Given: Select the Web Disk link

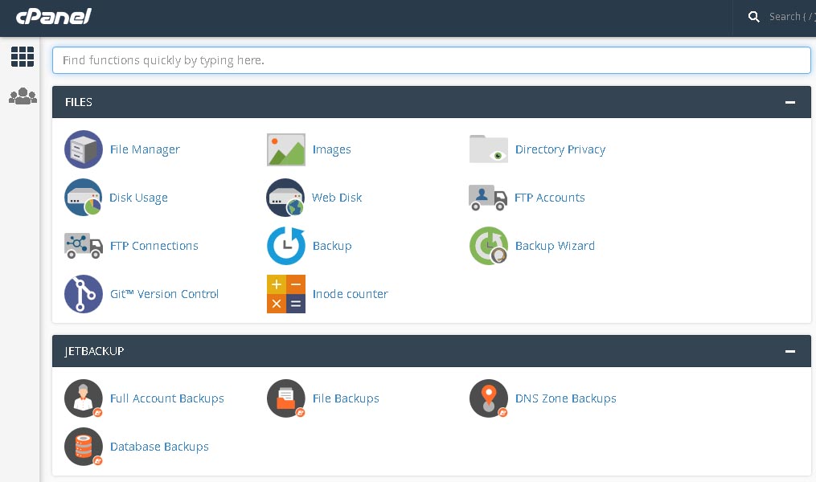Looking at the screenshot, I should coord(337,198).
